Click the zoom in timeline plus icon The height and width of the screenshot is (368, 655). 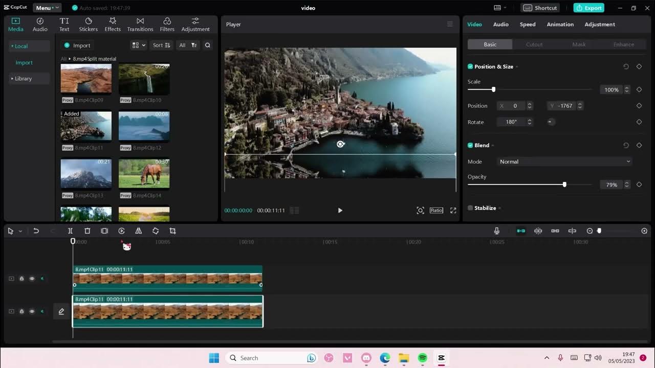pyautogui.click(x=644, y=231)
